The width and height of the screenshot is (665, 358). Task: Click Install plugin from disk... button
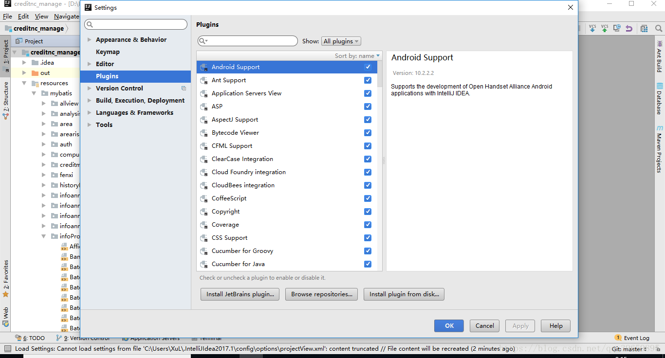click(x=404, y=294)
